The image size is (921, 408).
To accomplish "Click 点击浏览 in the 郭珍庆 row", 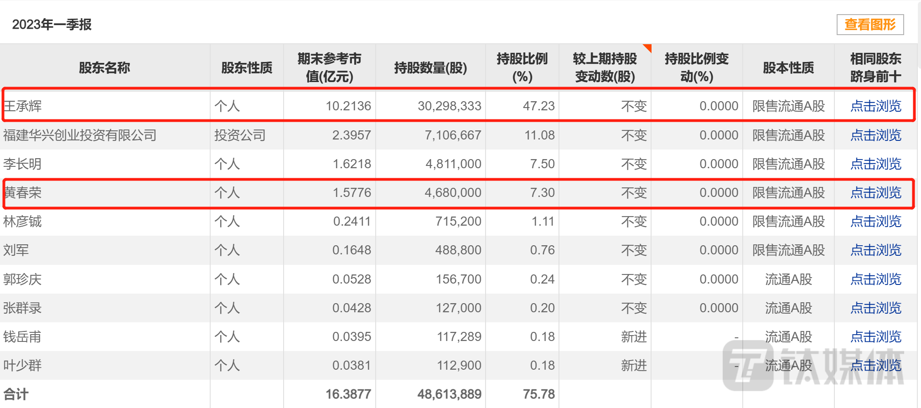I will click(875, 279).
